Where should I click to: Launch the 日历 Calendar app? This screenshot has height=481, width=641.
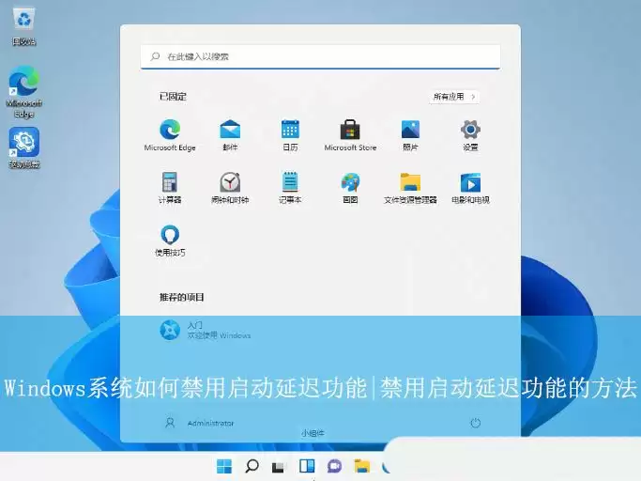pyautogui.click(x=290, y=135)
